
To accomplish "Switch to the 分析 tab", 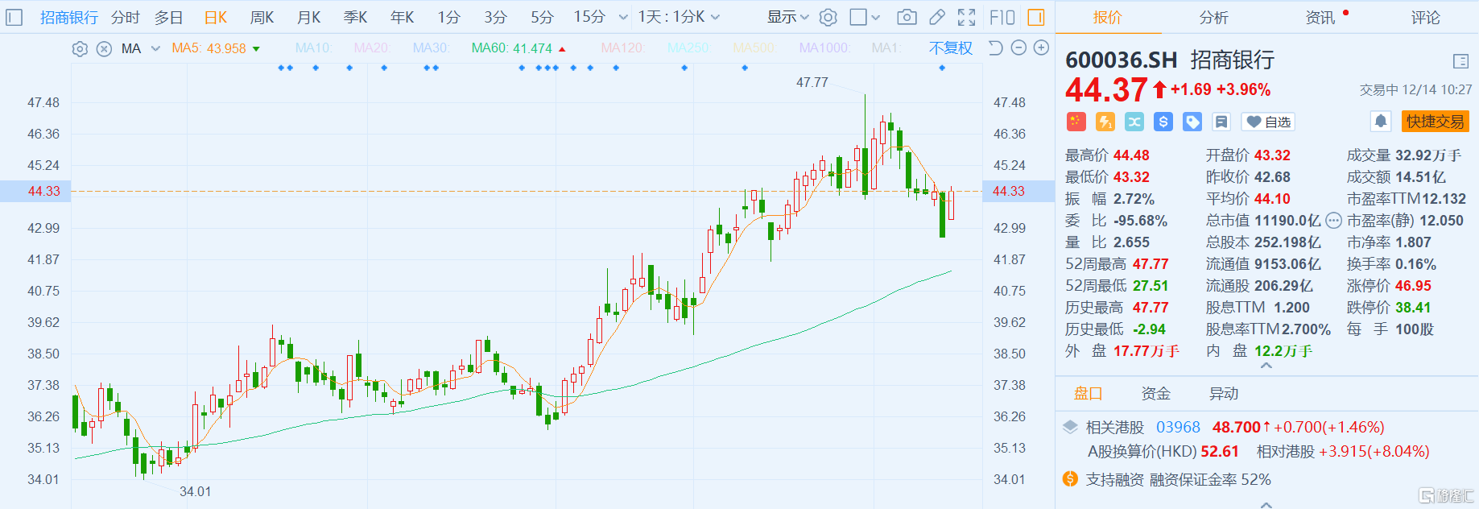I will tap(1213, 17).
